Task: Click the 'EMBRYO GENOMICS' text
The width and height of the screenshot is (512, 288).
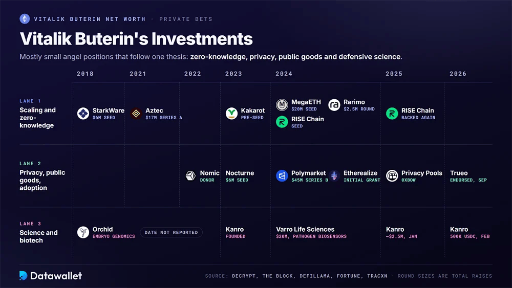Action: coord(114,236)
